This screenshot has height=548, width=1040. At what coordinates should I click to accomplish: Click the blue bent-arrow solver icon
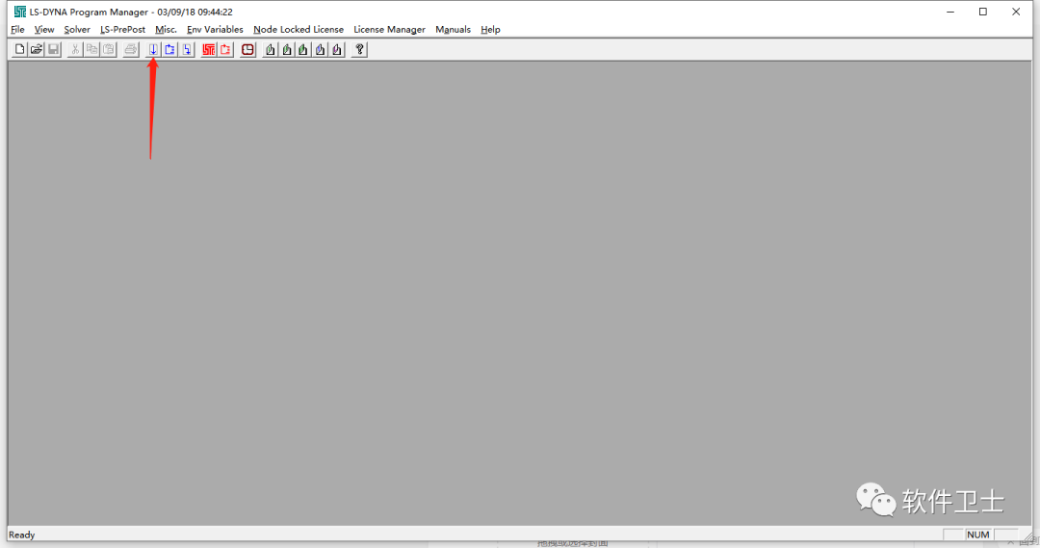point(187,49)
